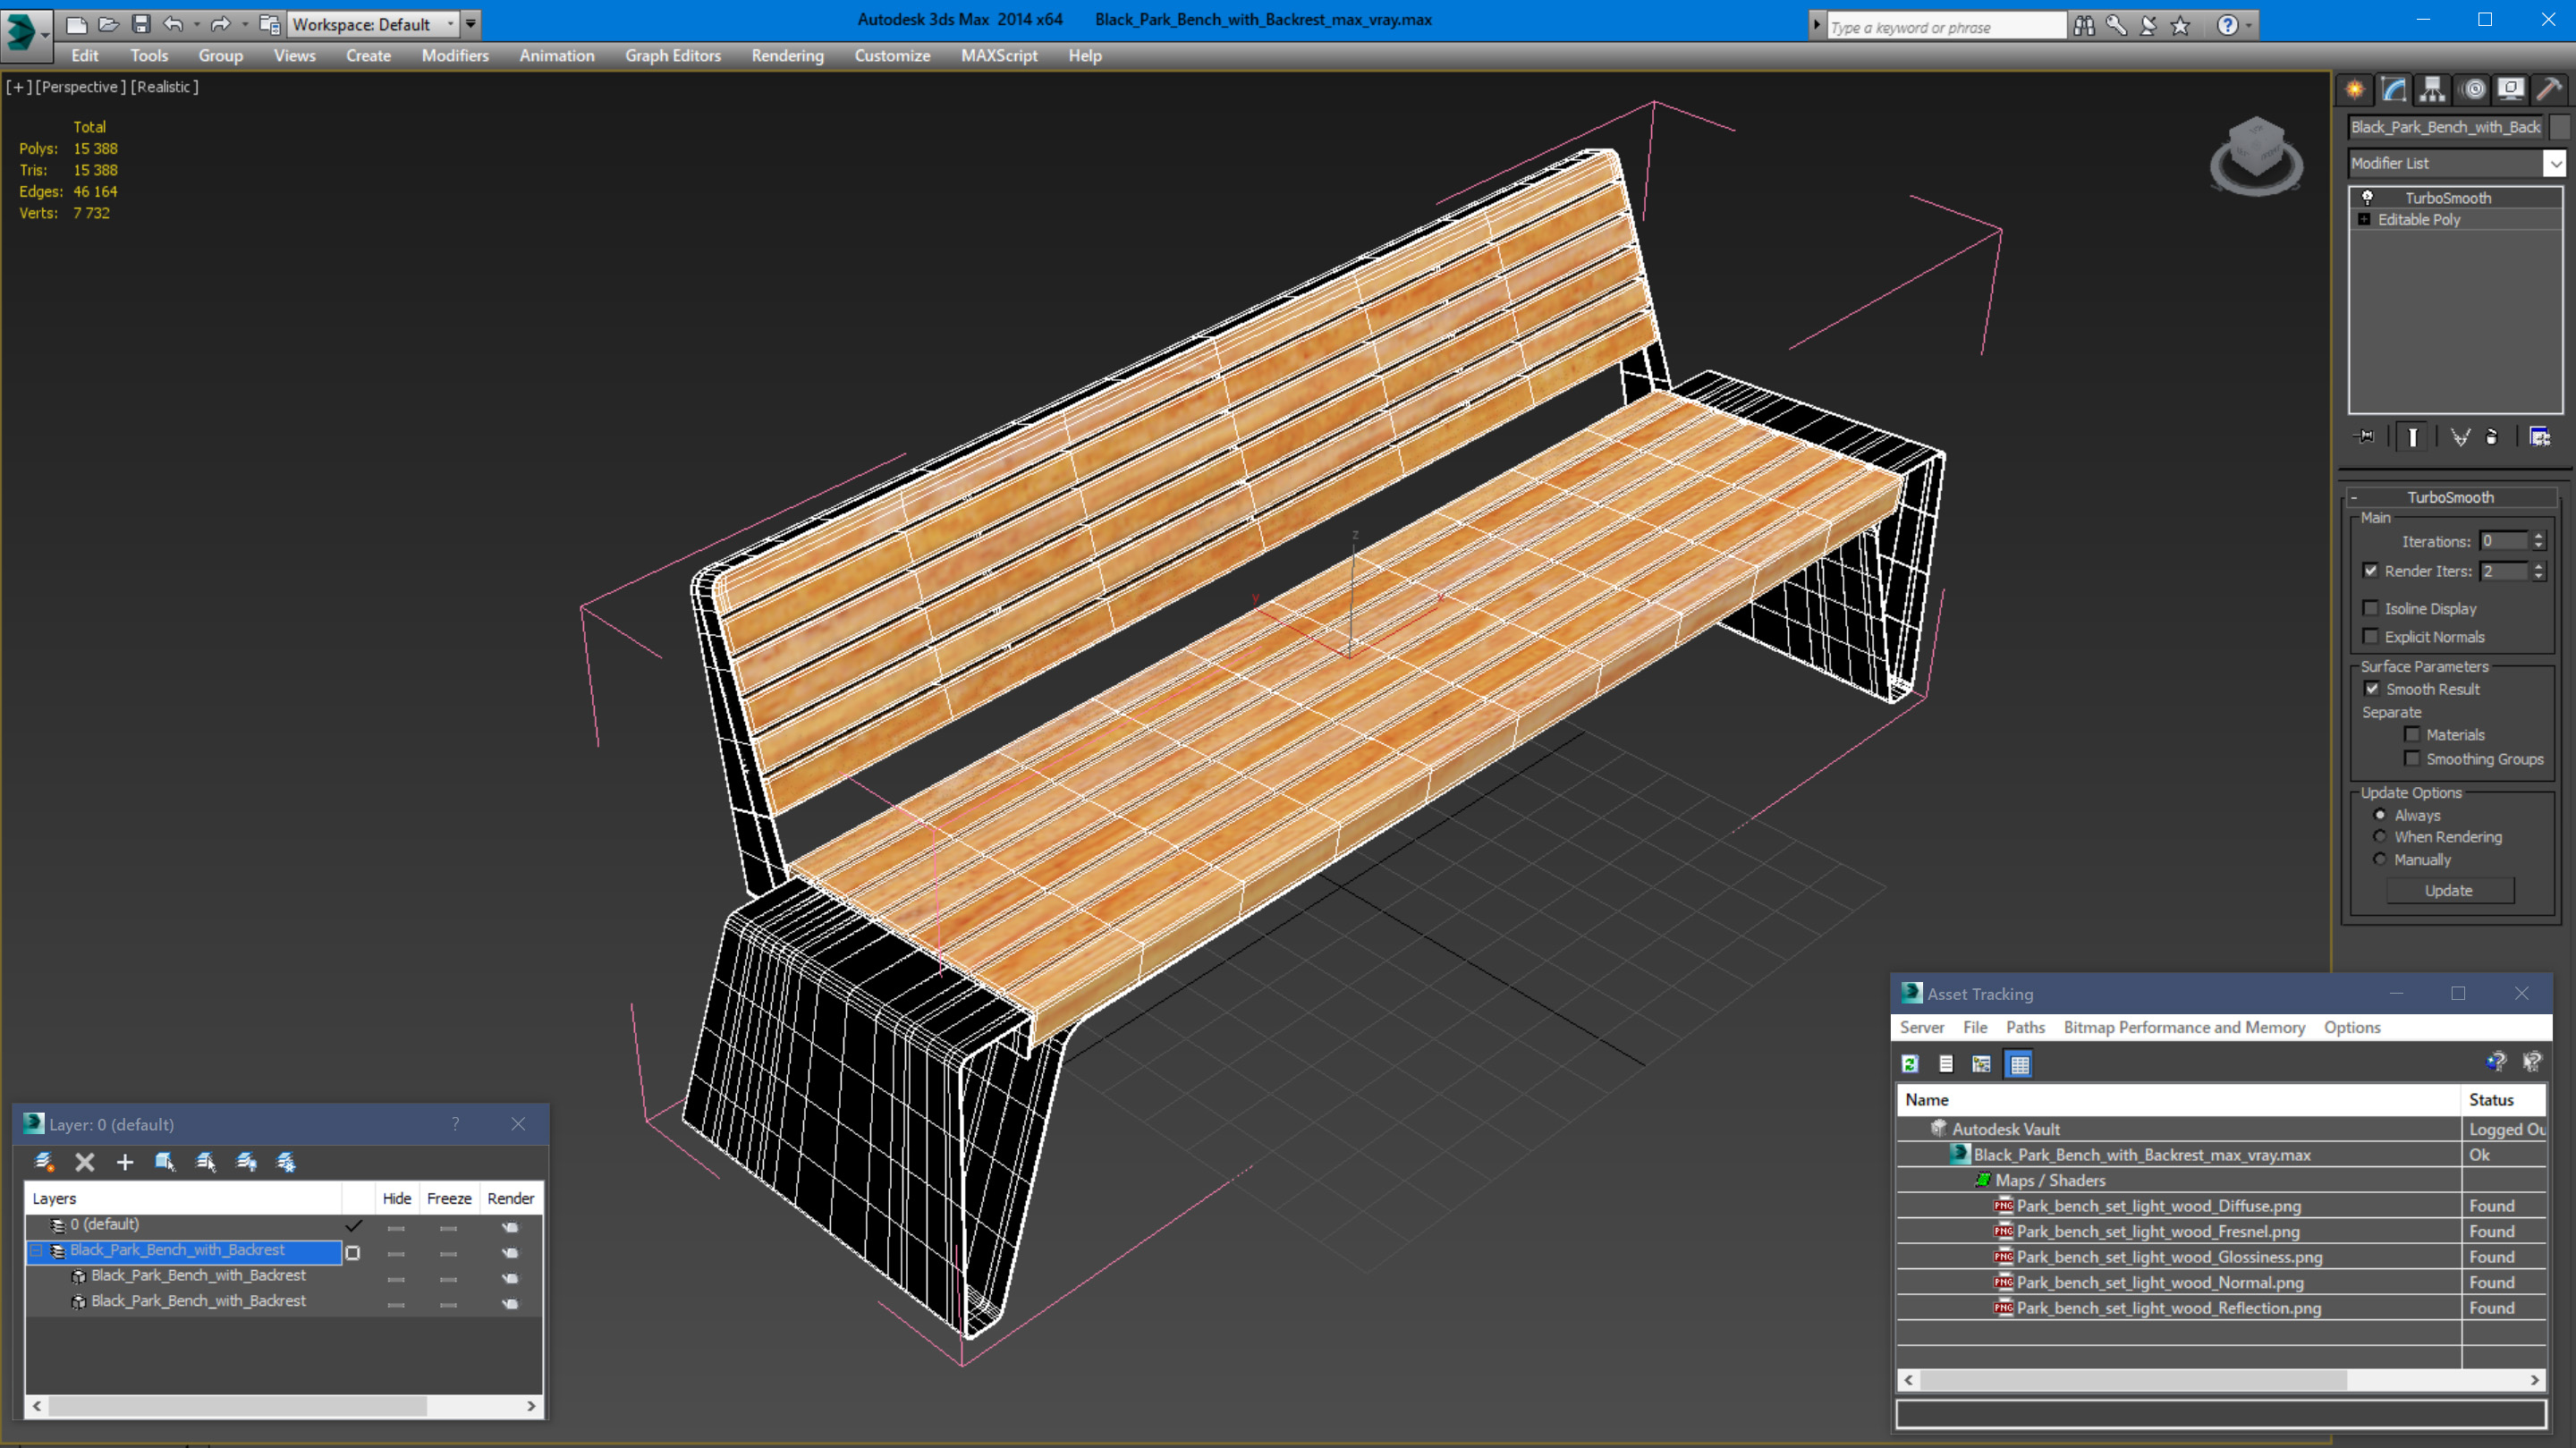Open the Modifiers menu
This screenshot has width=2576, height=1448.
(455, 56)
